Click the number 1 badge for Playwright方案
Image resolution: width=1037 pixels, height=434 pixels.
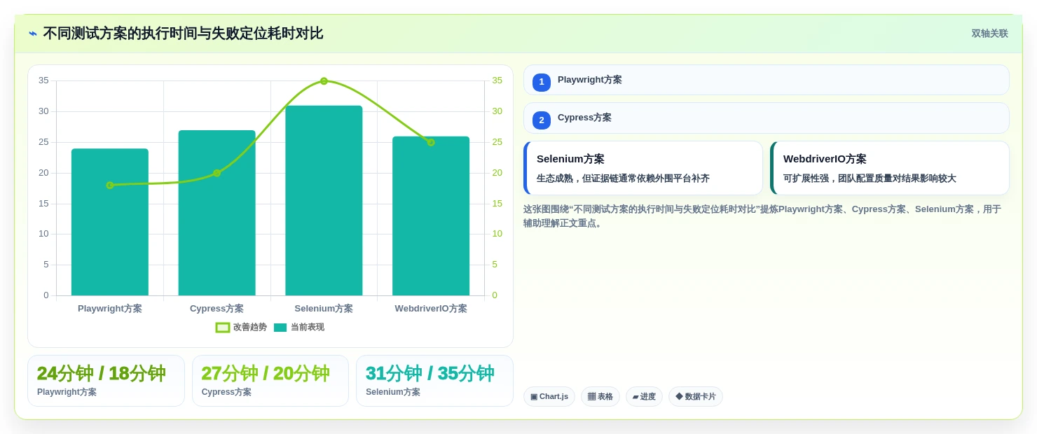tap(542, 82)
